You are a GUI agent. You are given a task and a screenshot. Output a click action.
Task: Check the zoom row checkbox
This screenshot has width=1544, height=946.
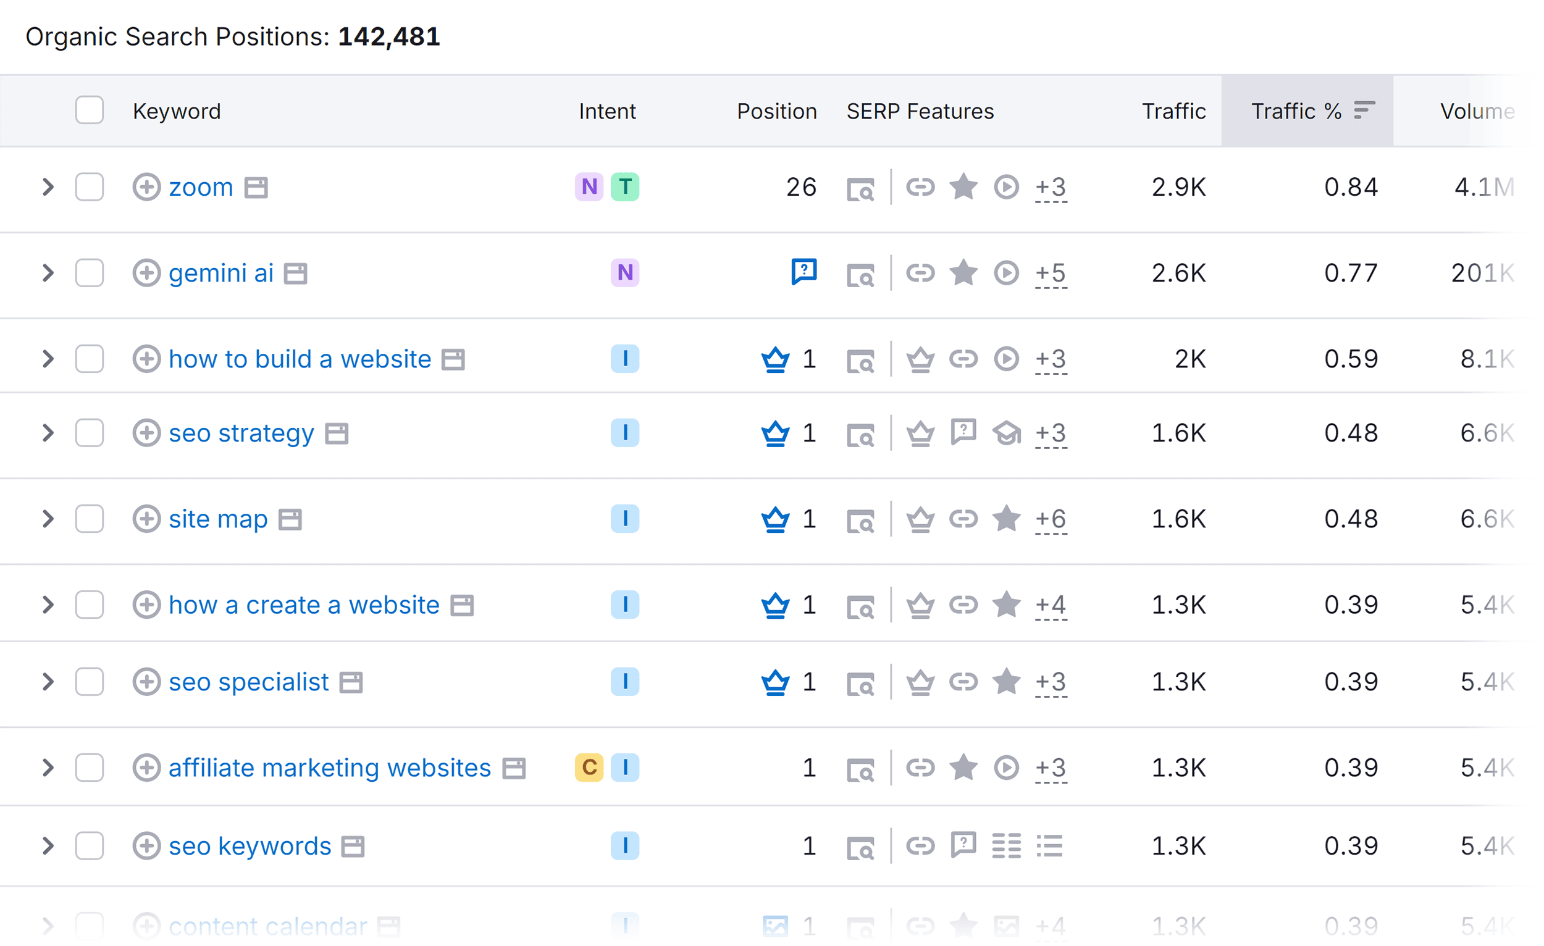90,186
